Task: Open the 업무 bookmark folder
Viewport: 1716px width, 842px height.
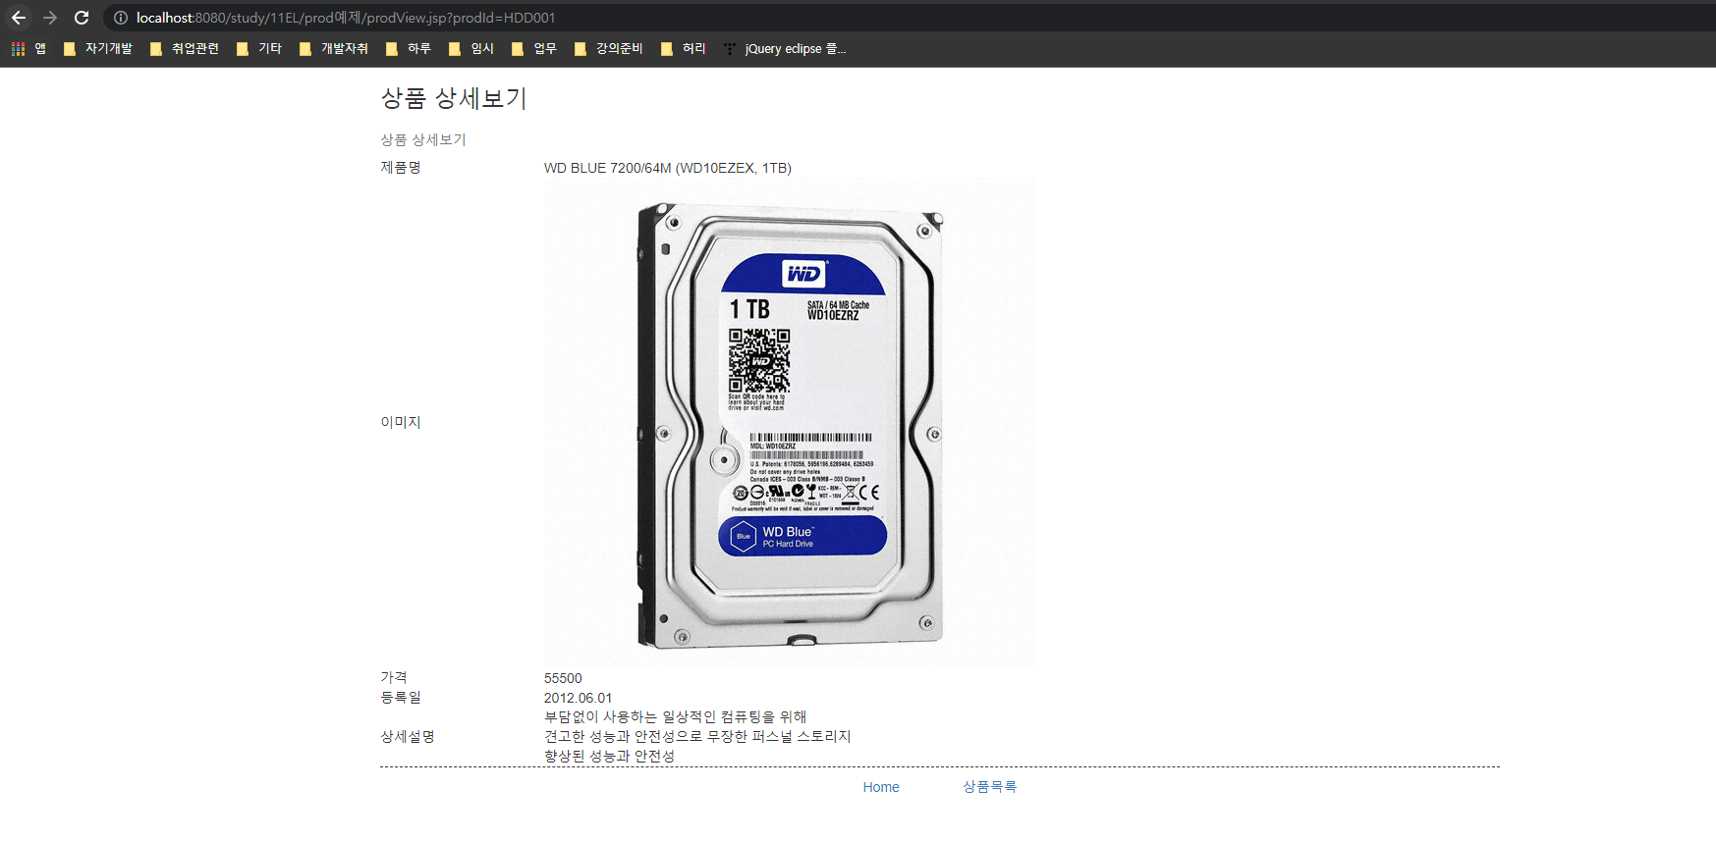Action: coord(533,48)
